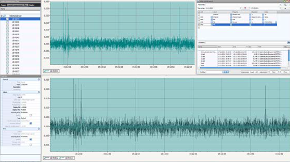Select the Demo_Acceleration result row

tap(243, 52)
